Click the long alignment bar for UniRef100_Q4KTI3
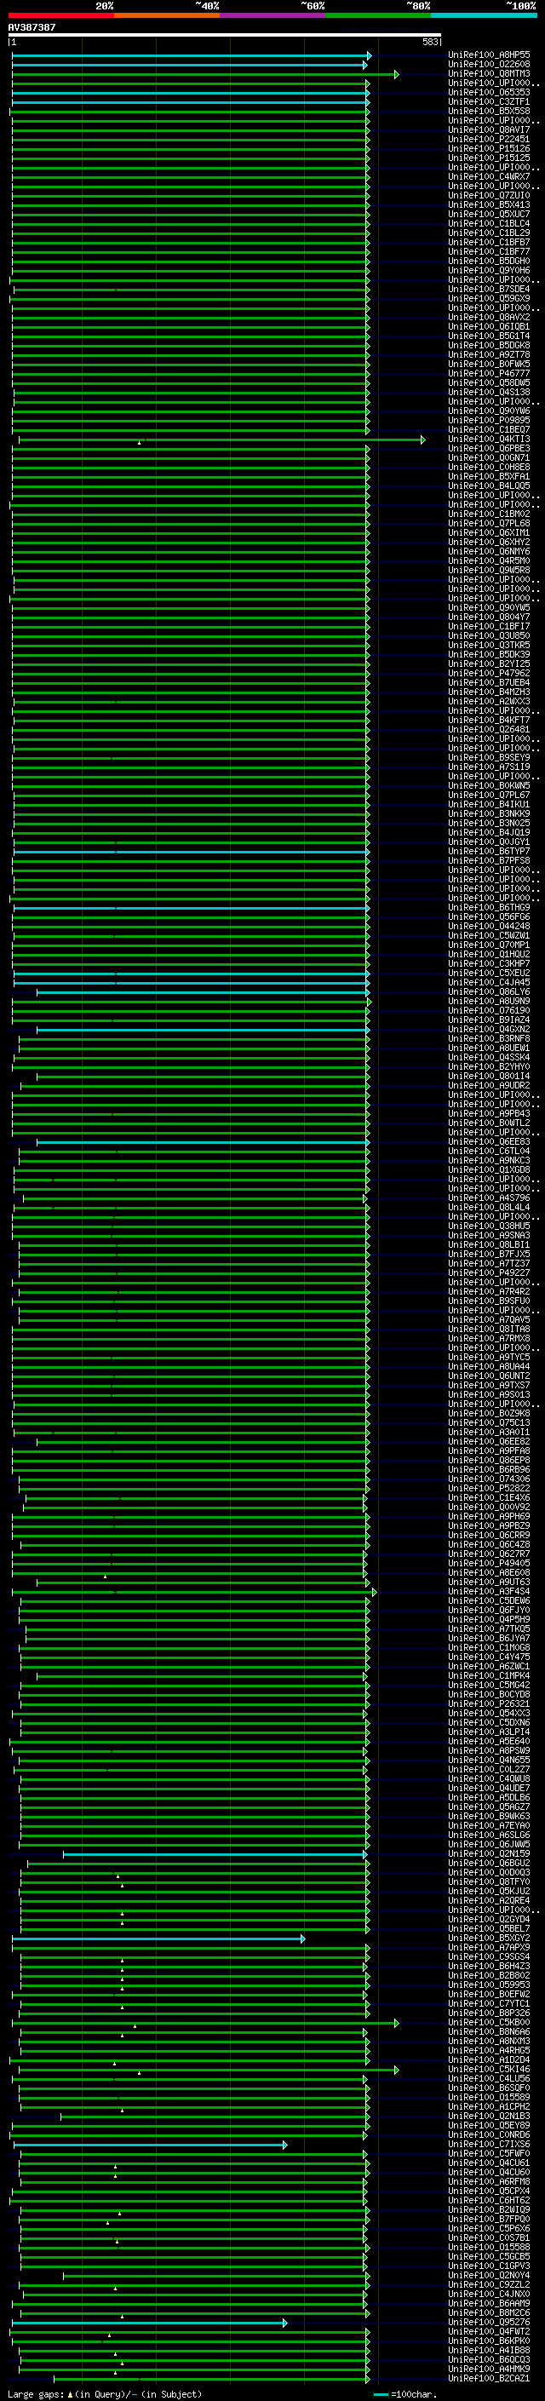This screenshot has width=545, height=2401. click(x=221, y=439)
